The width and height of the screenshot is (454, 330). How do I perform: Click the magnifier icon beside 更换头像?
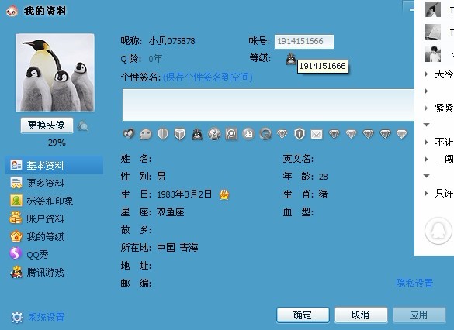(83, 126)
